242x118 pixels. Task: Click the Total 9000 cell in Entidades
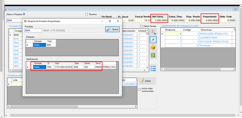click(x=51, y=45)
